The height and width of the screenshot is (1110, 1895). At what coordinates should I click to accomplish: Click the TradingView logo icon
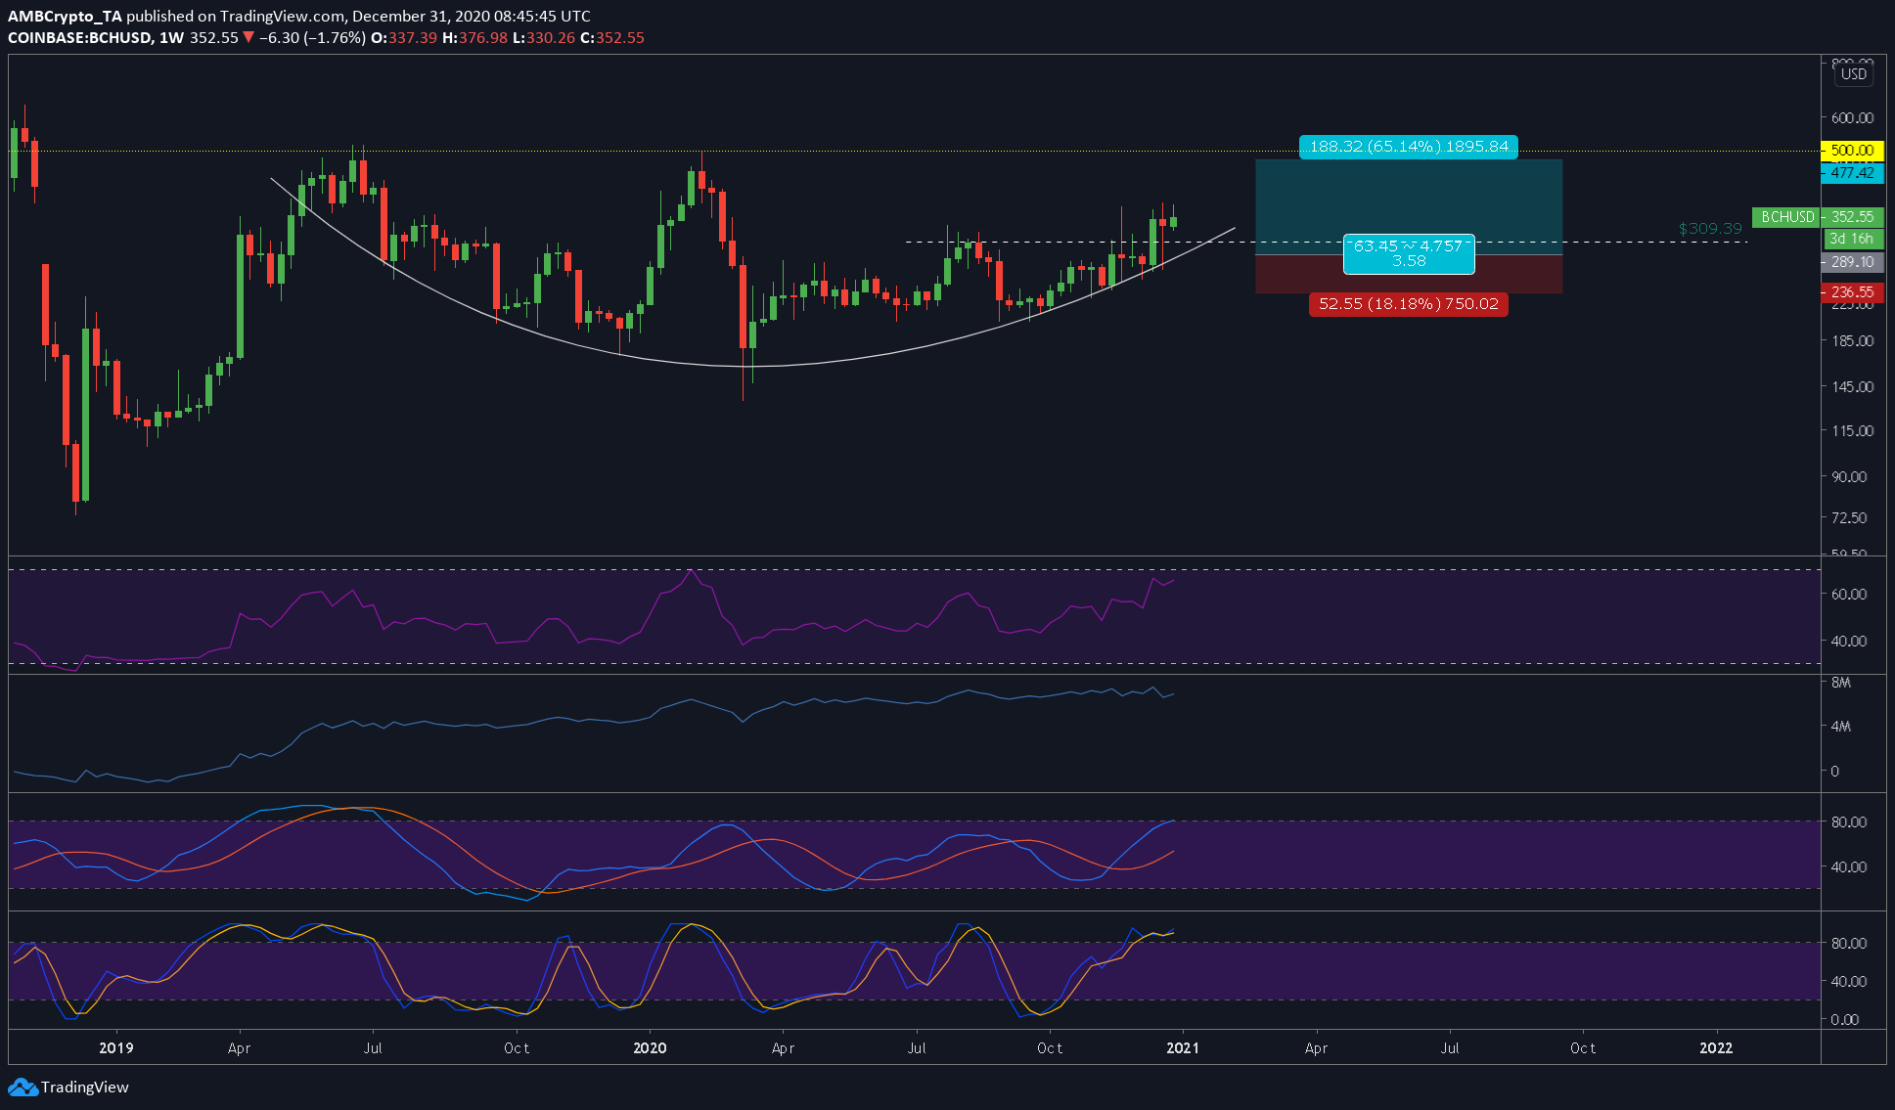pos(23,1087)
